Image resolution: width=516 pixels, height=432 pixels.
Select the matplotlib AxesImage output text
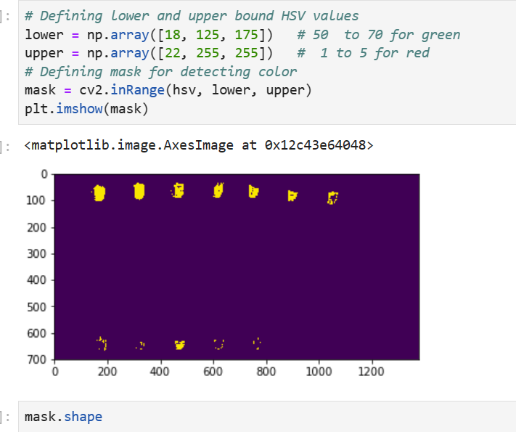(199, 145)
